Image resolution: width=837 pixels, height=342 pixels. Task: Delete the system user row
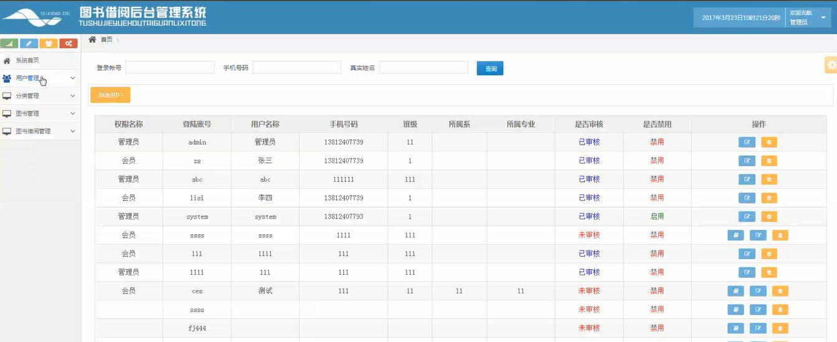769,217
